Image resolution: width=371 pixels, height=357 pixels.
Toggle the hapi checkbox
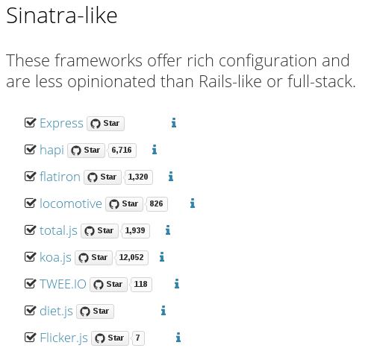(x=31, y=150)
